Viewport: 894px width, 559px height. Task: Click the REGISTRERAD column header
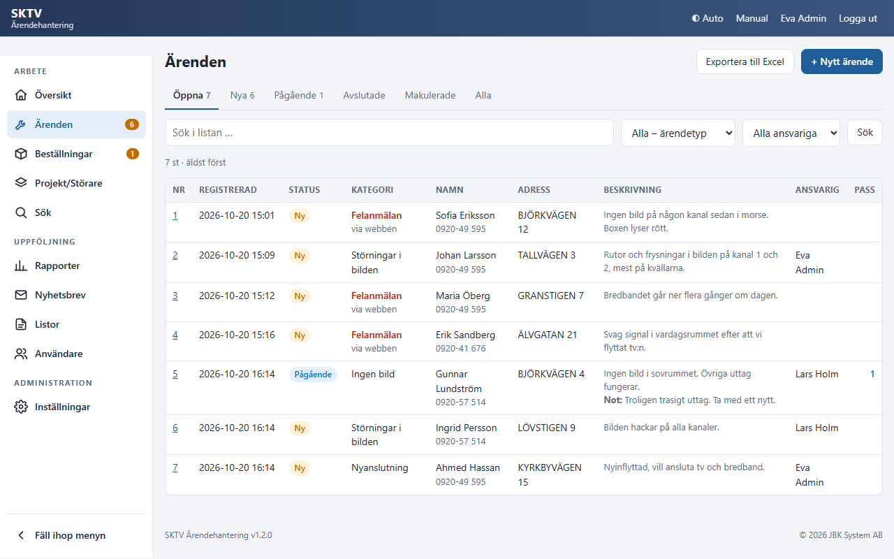[228, 190]
